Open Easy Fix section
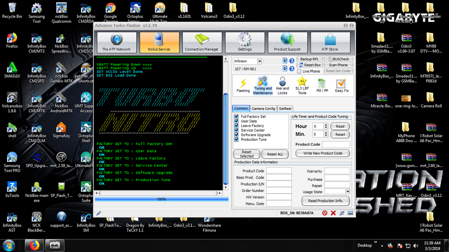Screen dimensions: 449x252 (x=341, y=86)
